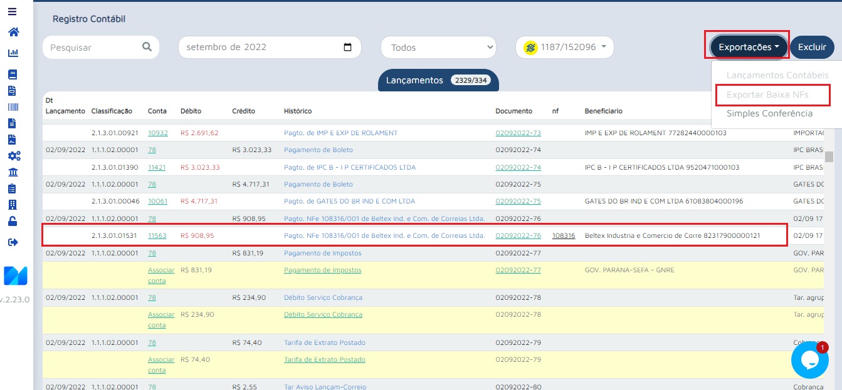Open the 1187/152096 bank account dropdown
Screen dimensions: 842x390
[564, 47]
